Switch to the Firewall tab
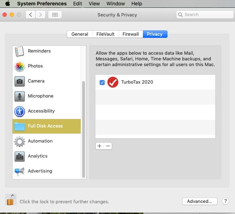Screen dimensions: 235x214 (x=131, y=34)
